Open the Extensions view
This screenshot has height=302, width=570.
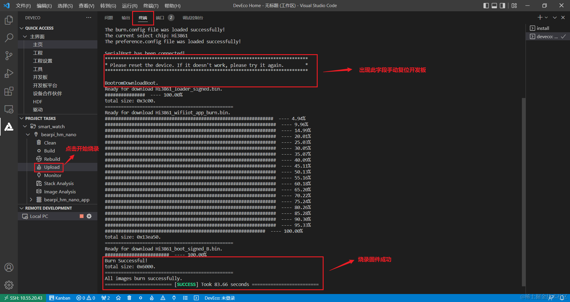[9, 91]
